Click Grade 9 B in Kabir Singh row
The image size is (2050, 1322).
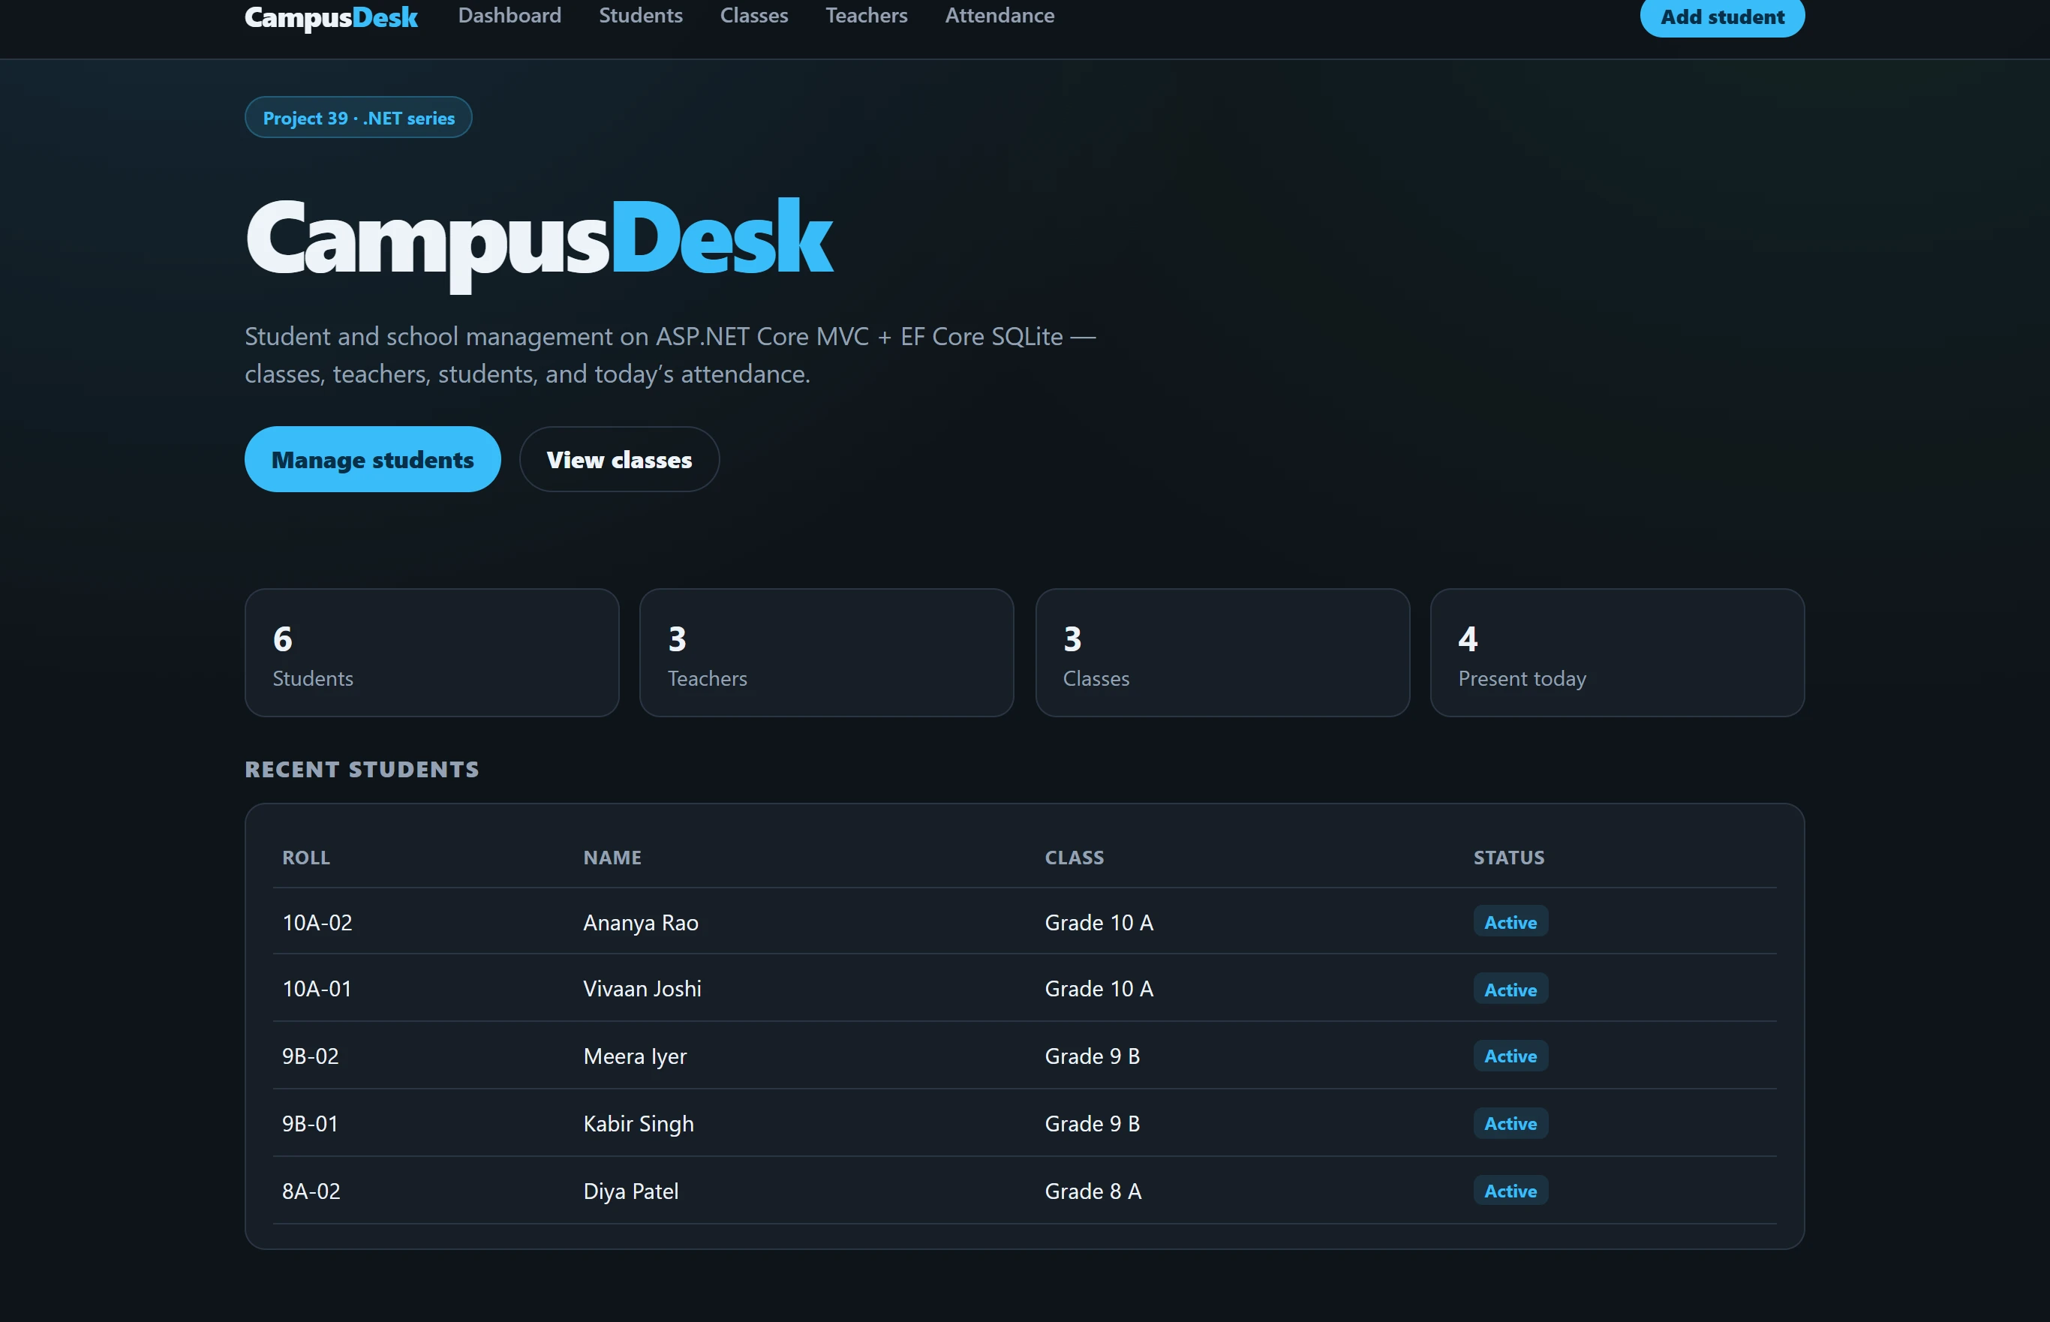tap(1092, 1123)
